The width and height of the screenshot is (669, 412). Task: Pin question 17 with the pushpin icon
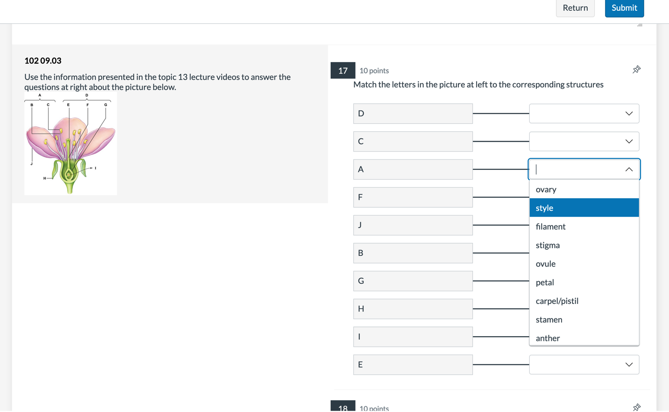[636, 70]
